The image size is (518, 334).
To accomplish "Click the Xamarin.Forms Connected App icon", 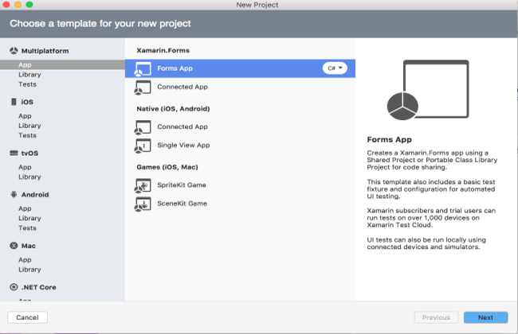I will tap(143, 87).
